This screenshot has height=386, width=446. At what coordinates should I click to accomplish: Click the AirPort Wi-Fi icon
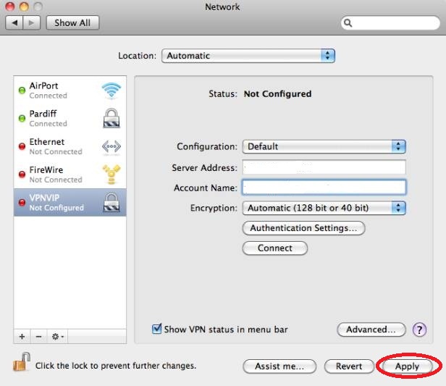[x=111, y=91]
